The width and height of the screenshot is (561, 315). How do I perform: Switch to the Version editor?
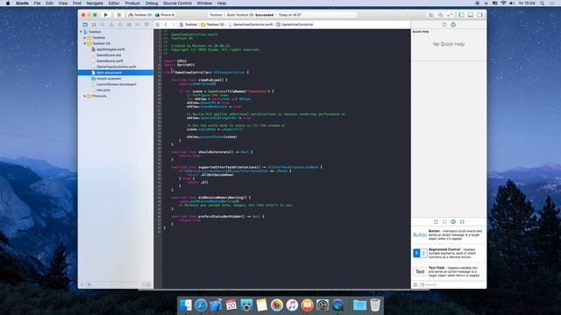(x=450, y=15)
